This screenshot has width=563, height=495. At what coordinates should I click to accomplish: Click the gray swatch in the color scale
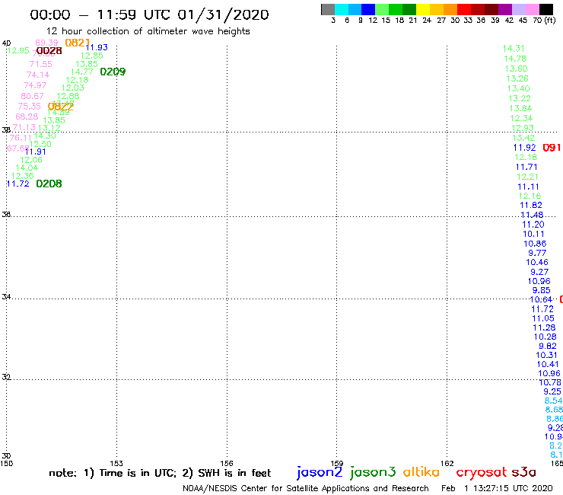(328, 9)
